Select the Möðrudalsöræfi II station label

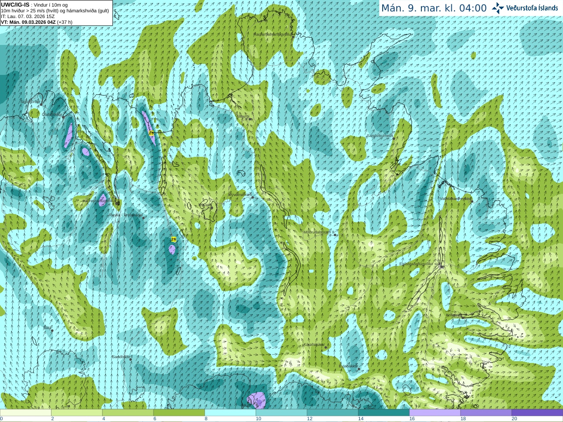319,232
